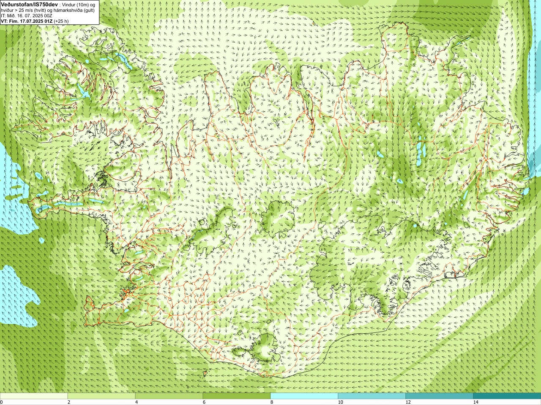The image size is (541, 405).
Task: Select the 8–10 m/s light cyan band
Action: pos(304,396)
